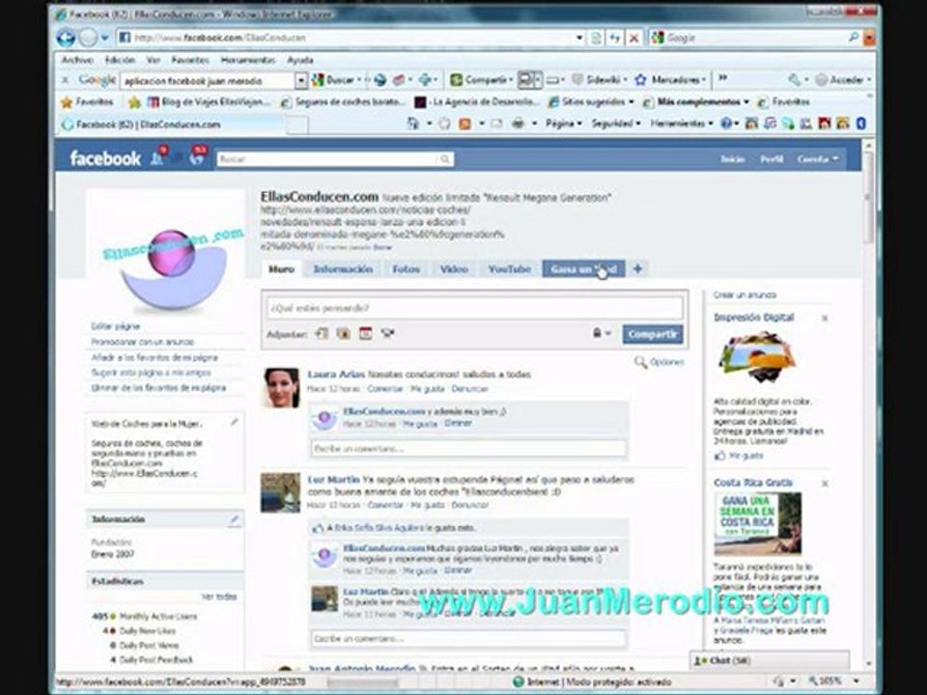Click the Crear un anuncio link

click(744, 294)
